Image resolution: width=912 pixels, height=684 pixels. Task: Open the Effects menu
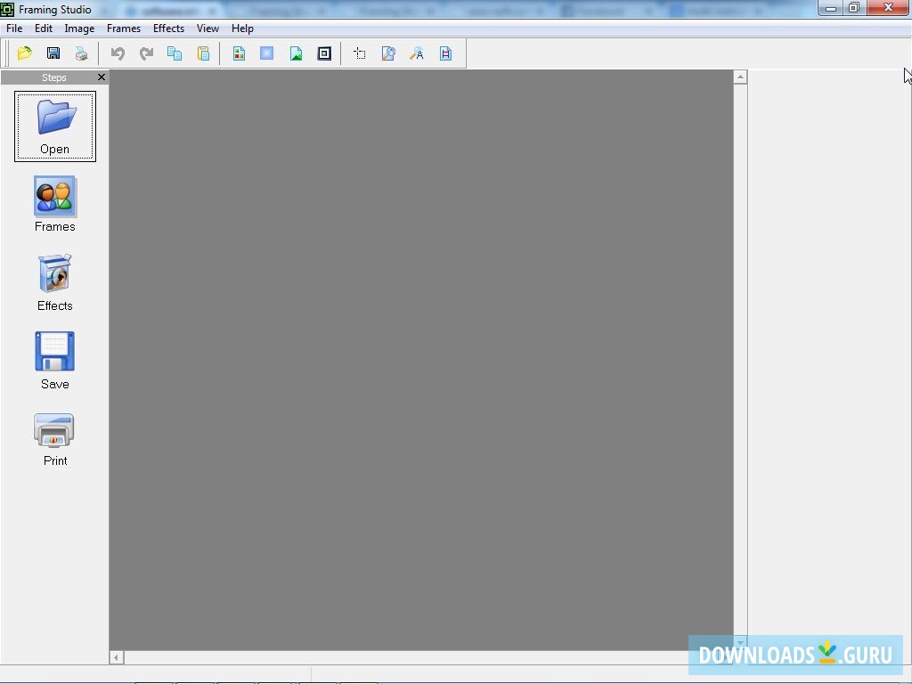[x=168, y=28]
